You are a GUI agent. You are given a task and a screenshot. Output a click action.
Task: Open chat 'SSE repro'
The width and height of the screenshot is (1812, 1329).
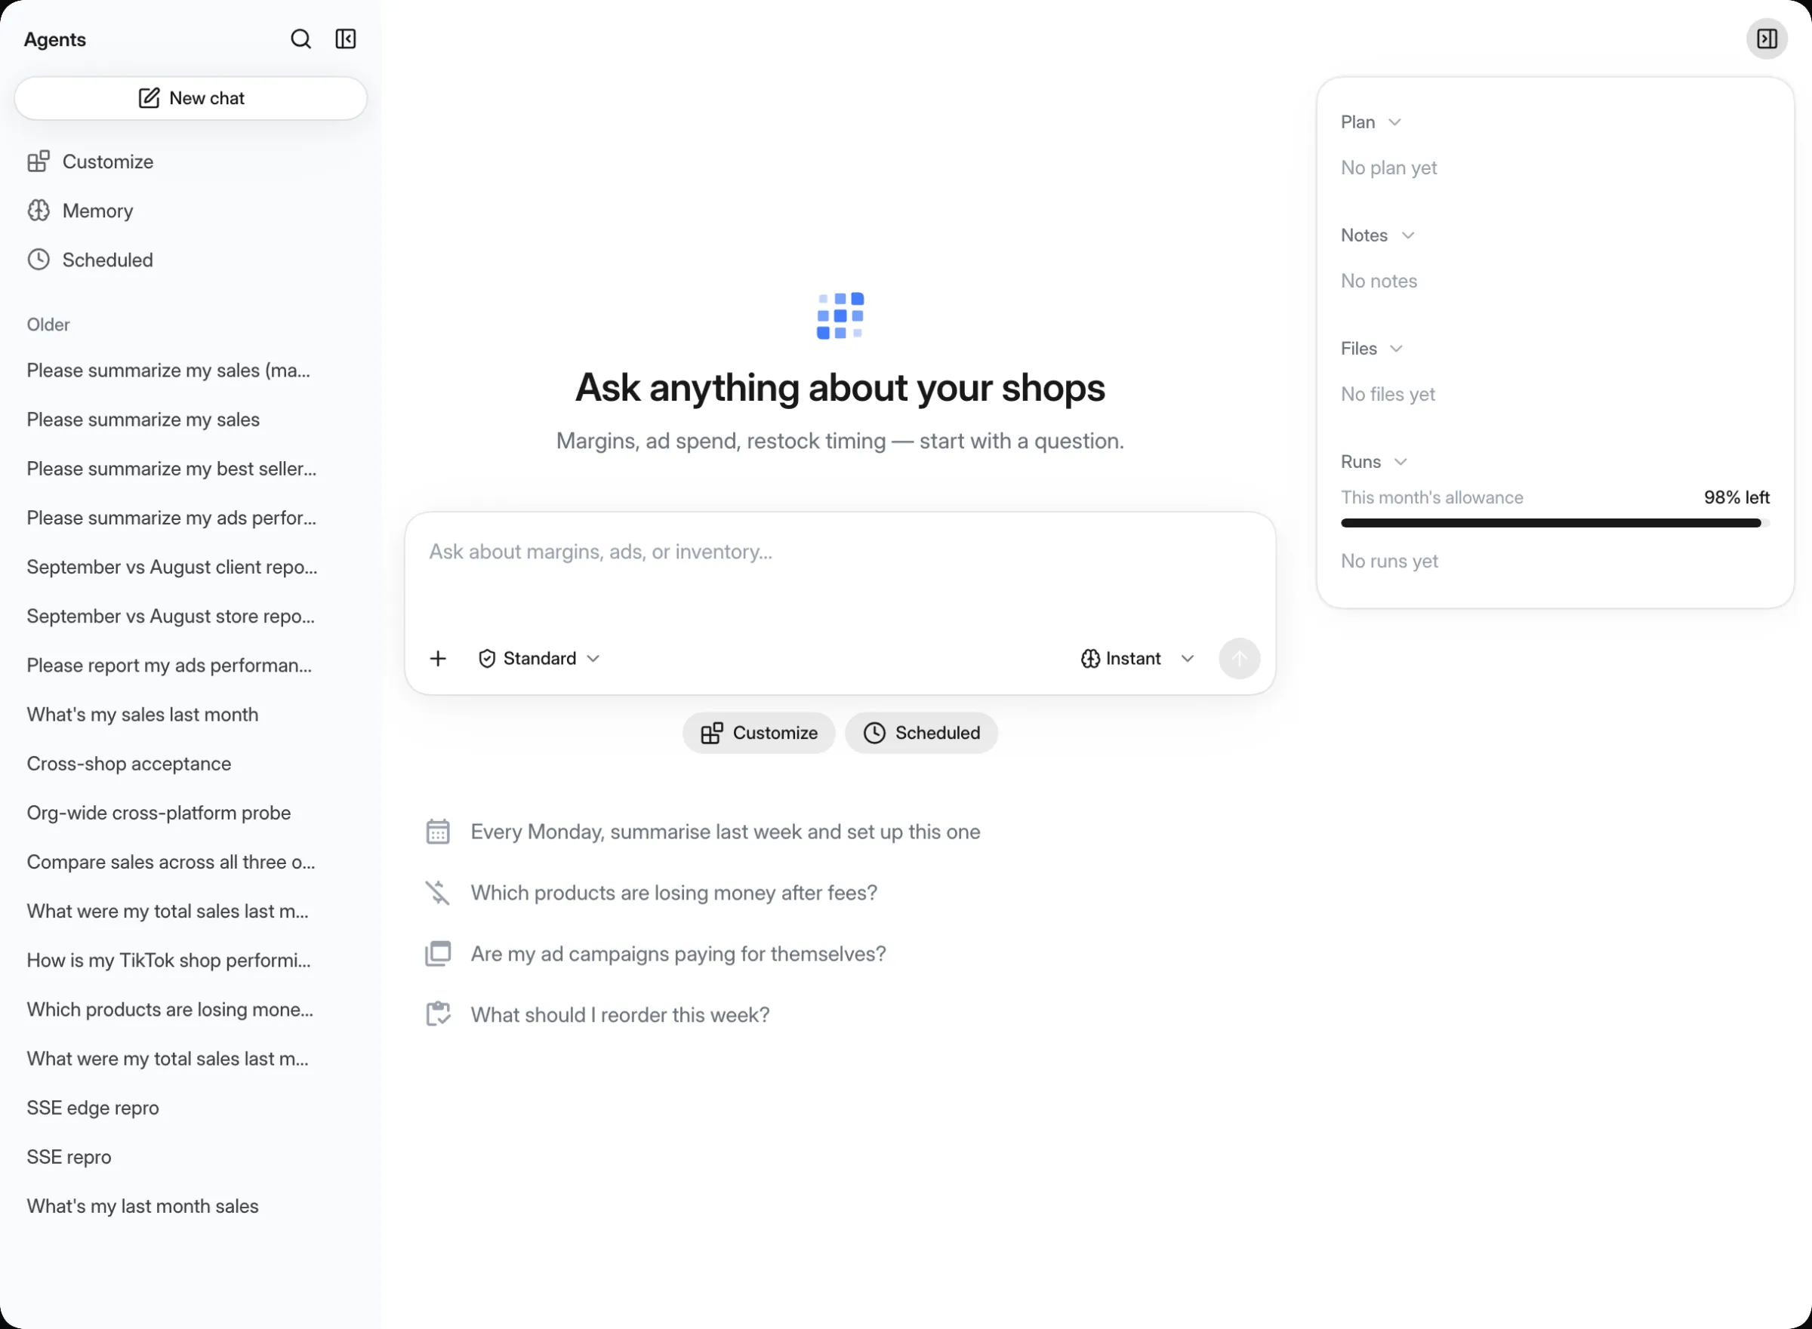click(191, 1158)
